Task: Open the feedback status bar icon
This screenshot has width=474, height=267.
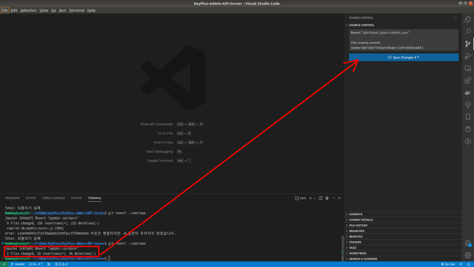Action: 461,264
